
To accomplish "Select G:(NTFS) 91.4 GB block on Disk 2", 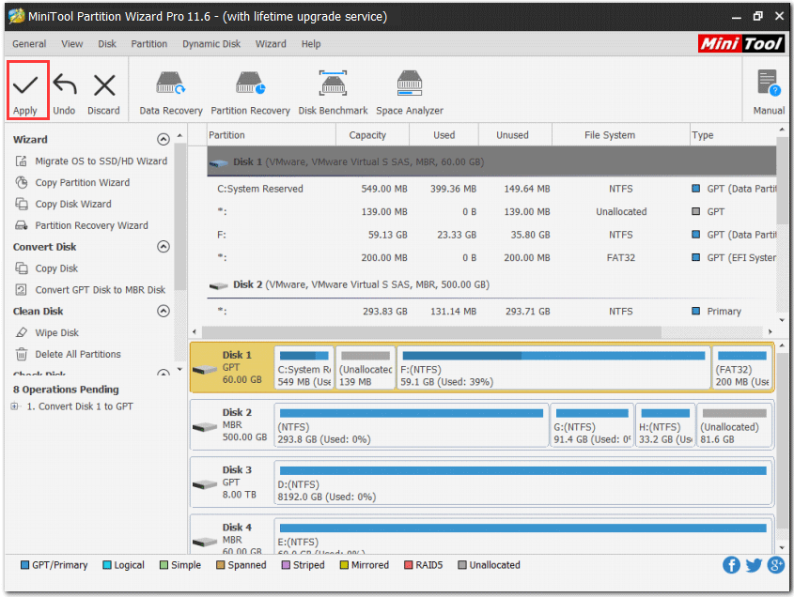I will click(591, 425).
